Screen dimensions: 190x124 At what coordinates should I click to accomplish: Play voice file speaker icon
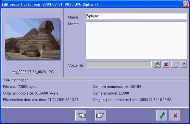pyautogui.click(x=175, y=64)
